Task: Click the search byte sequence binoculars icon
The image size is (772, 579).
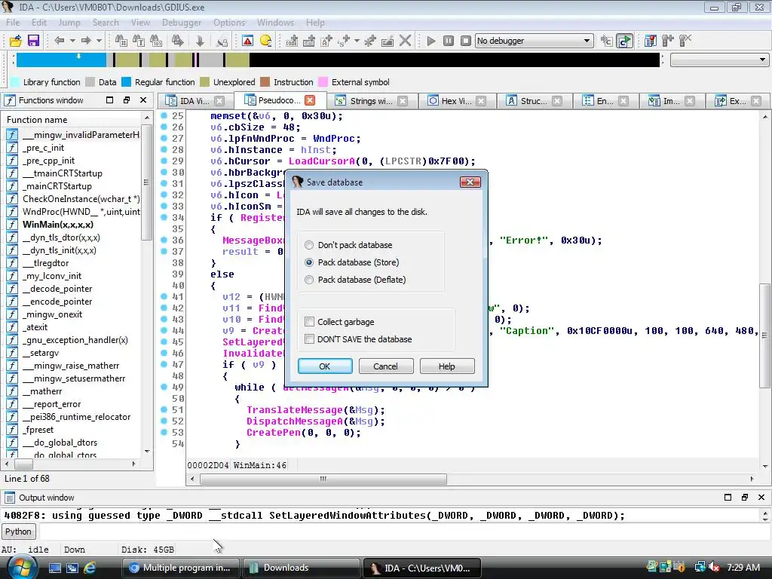Action: click(x=156, y=41)
